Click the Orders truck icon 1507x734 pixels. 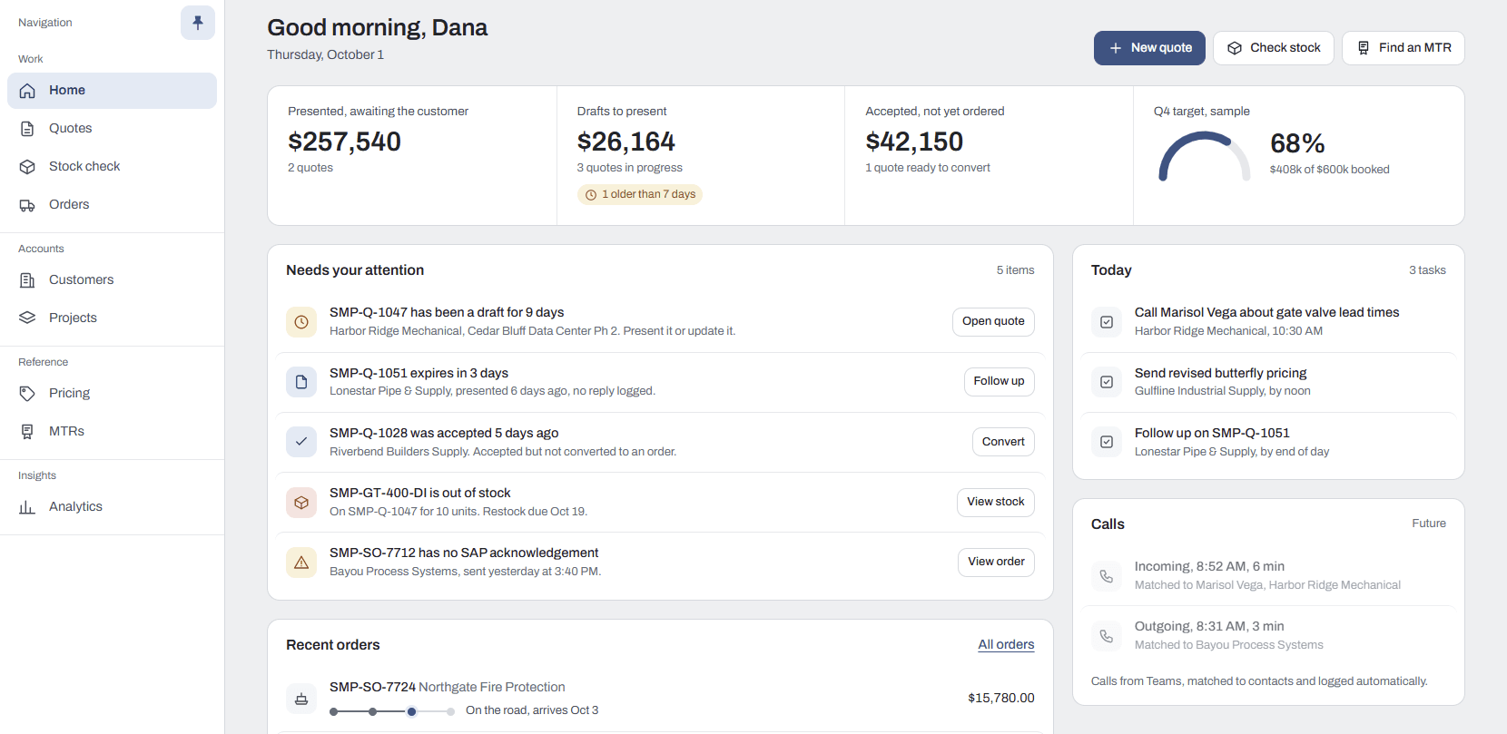coord(27,205)
